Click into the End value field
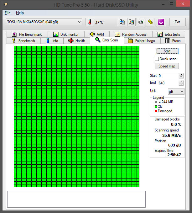 [169, 83]
